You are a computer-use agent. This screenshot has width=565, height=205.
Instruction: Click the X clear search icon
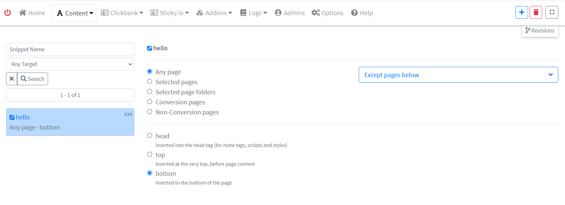[x=12, y=79]
